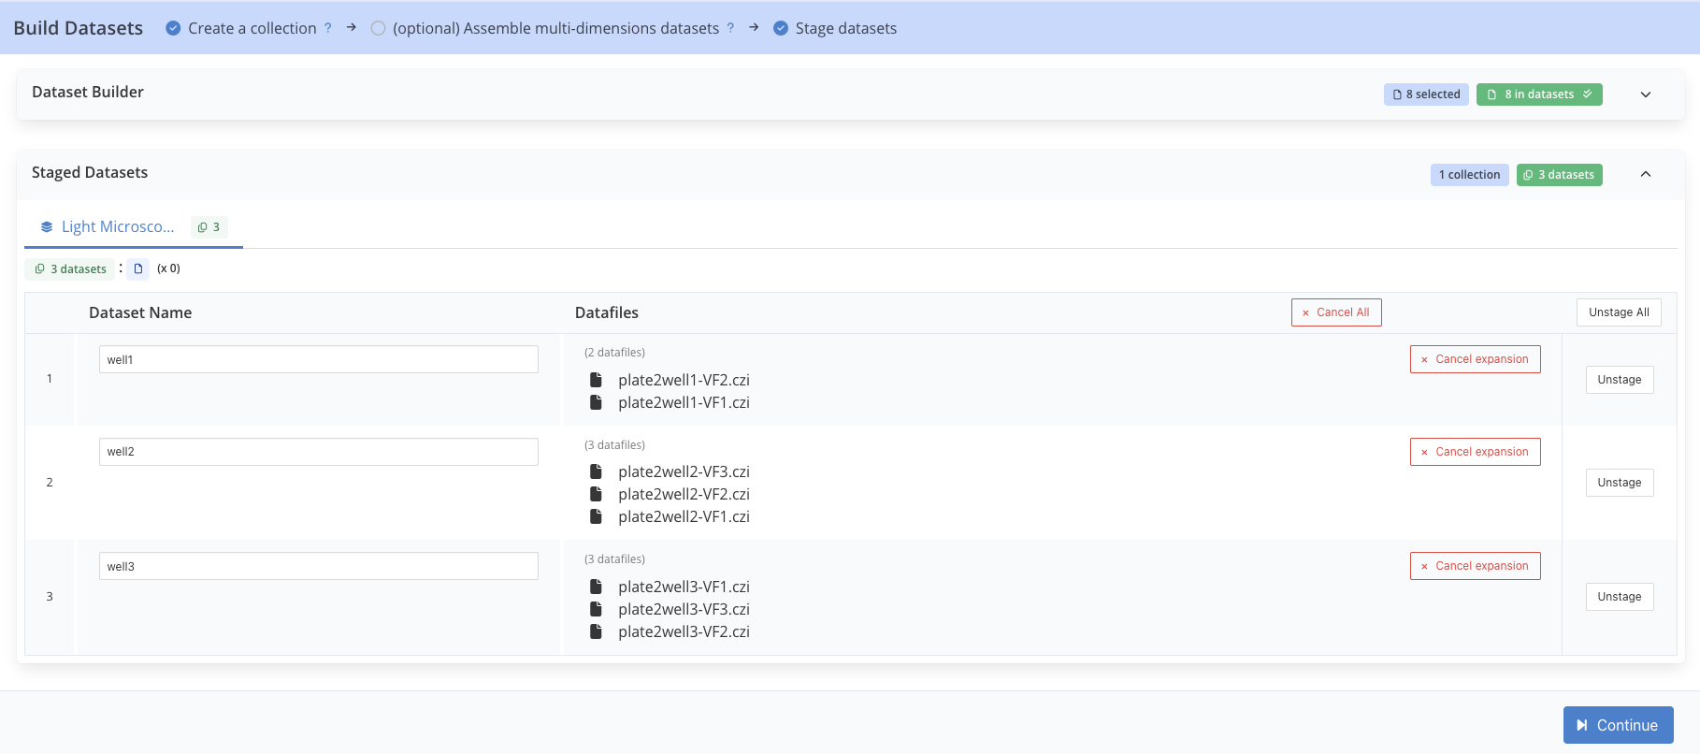Unstage the well1 dataset
This screenshot has width=1700, height=754.
[1620, 380]
